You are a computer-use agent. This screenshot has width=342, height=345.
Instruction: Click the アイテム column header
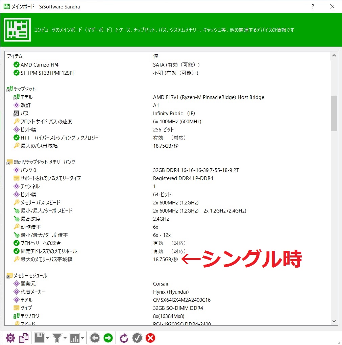click(78, 56)
